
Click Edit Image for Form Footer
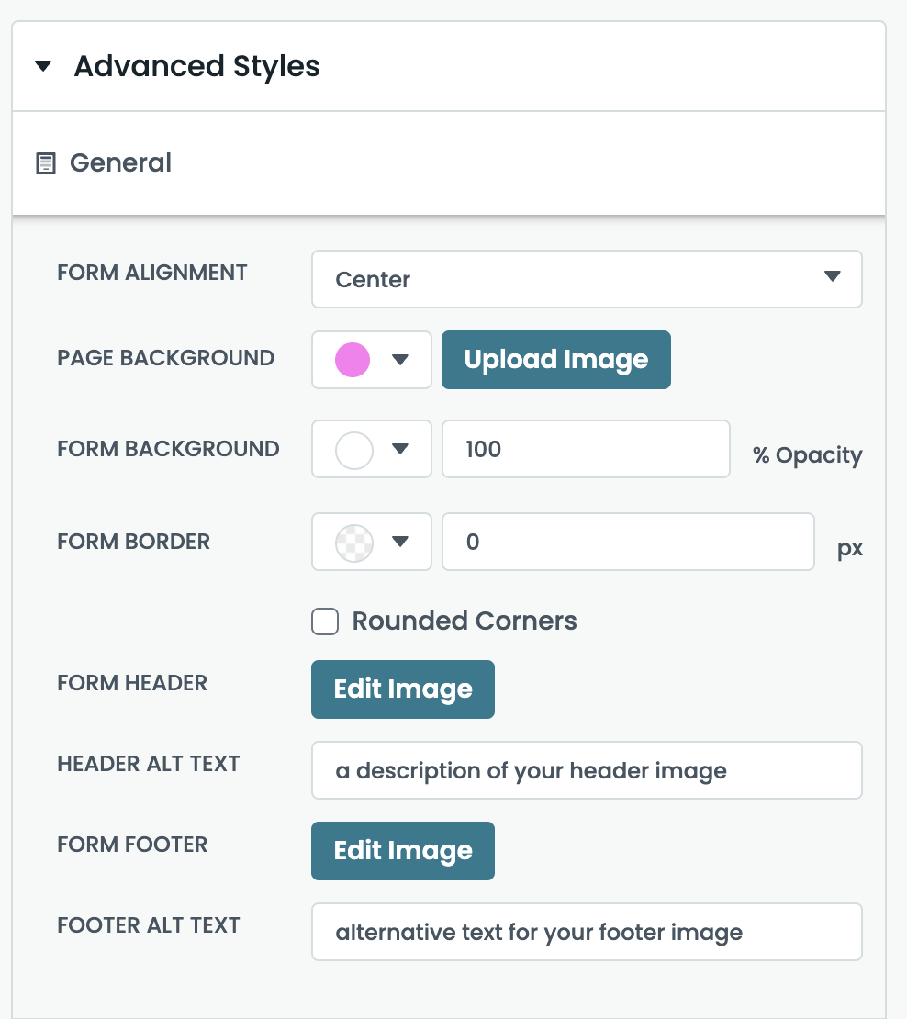(402, 851)
